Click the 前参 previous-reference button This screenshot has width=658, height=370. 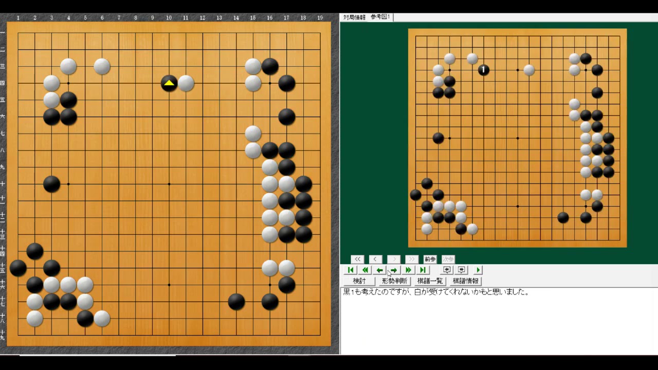click(x=430, y=260)
